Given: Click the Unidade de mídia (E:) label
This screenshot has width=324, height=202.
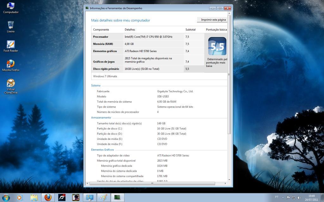Looking at the screenshot, I should 109,139.
